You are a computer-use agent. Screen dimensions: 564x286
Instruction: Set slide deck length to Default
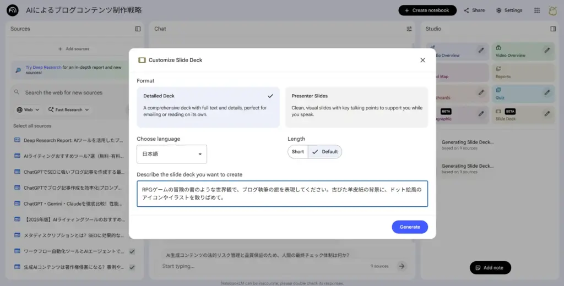325,152
